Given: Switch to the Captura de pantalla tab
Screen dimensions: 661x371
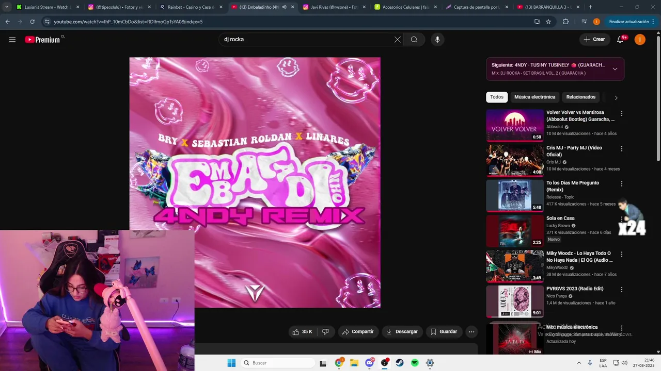Looking at the screenshot, I should [478, 7].
